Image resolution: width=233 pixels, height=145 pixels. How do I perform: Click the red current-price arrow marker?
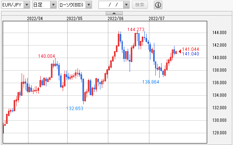tap(180, 52)
